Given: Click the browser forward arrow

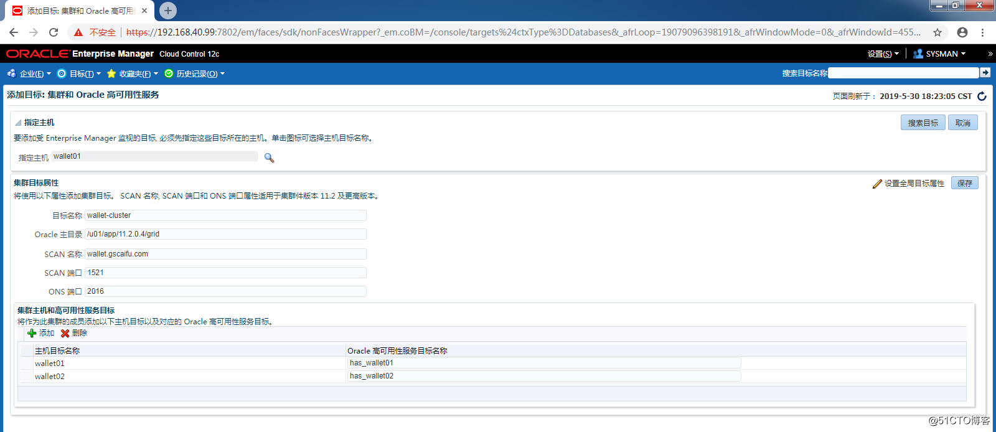Looking at the screenshot, I should click(34, 32).
